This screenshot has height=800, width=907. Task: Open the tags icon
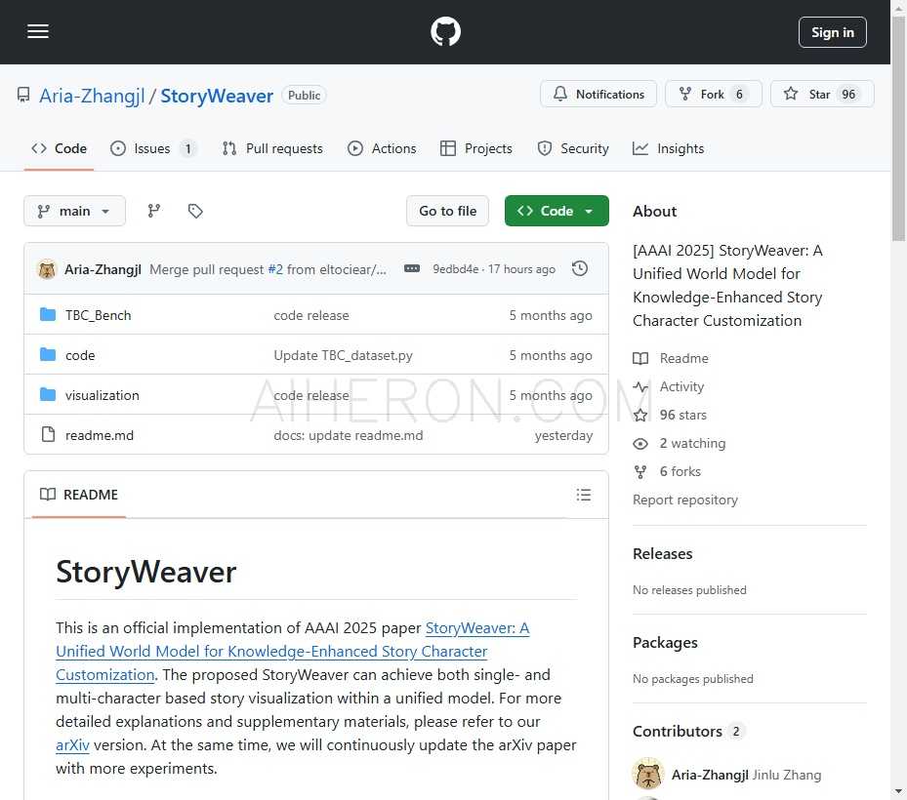pos(195,211)
